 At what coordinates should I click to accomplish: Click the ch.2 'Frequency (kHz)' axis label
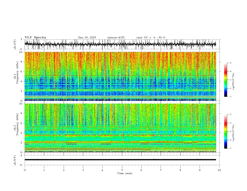click(17, 124)
